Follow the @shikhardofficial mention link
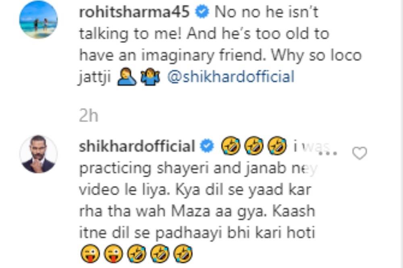The height and width of the screenshot is (268, 403). click(x=231, y=77)
